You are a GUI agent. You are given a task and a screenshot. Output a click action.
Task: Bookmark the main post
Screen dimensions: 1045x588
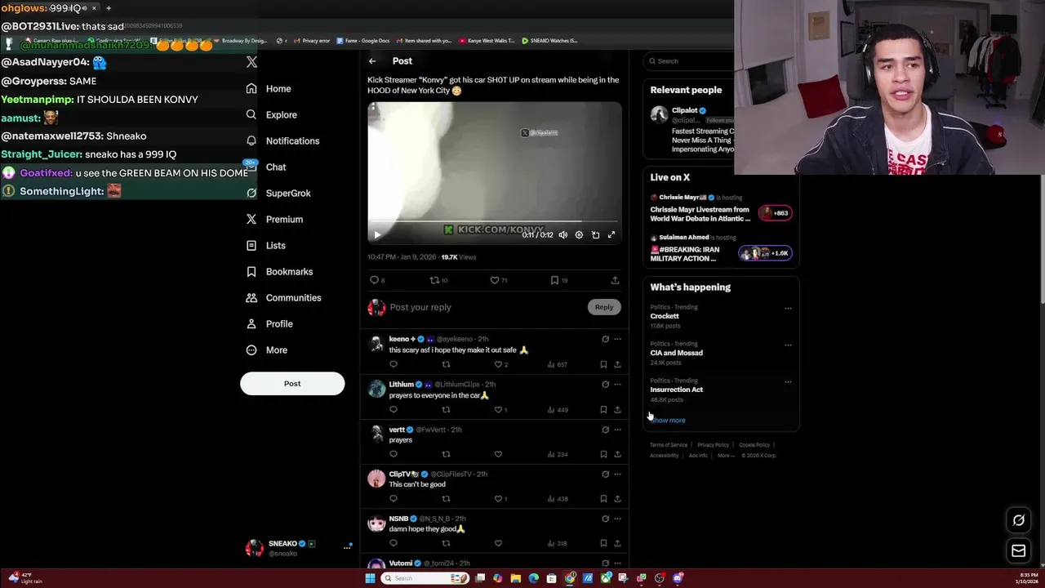554,280
